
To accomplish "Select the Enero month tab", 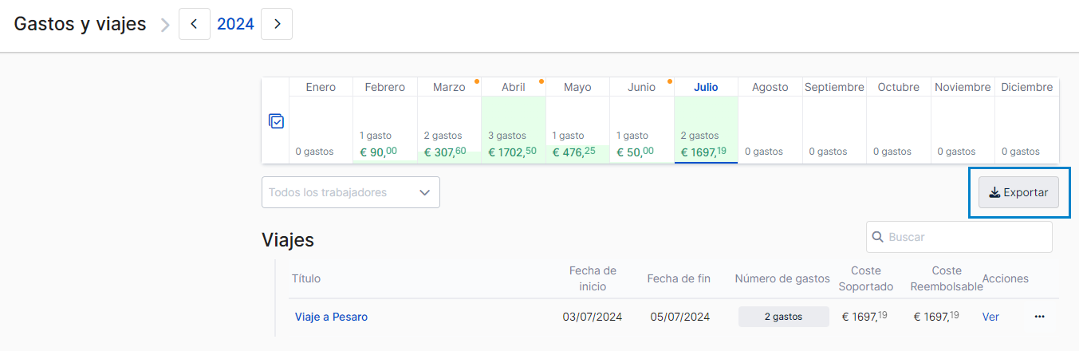I will [x=321, y=88].
